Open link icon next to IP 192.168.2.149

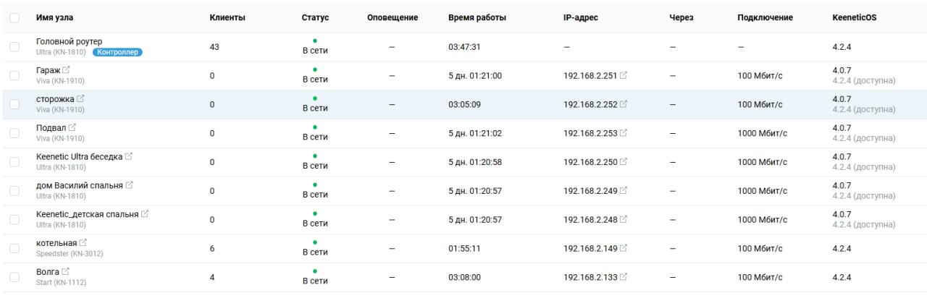click(x=624, y=248)
